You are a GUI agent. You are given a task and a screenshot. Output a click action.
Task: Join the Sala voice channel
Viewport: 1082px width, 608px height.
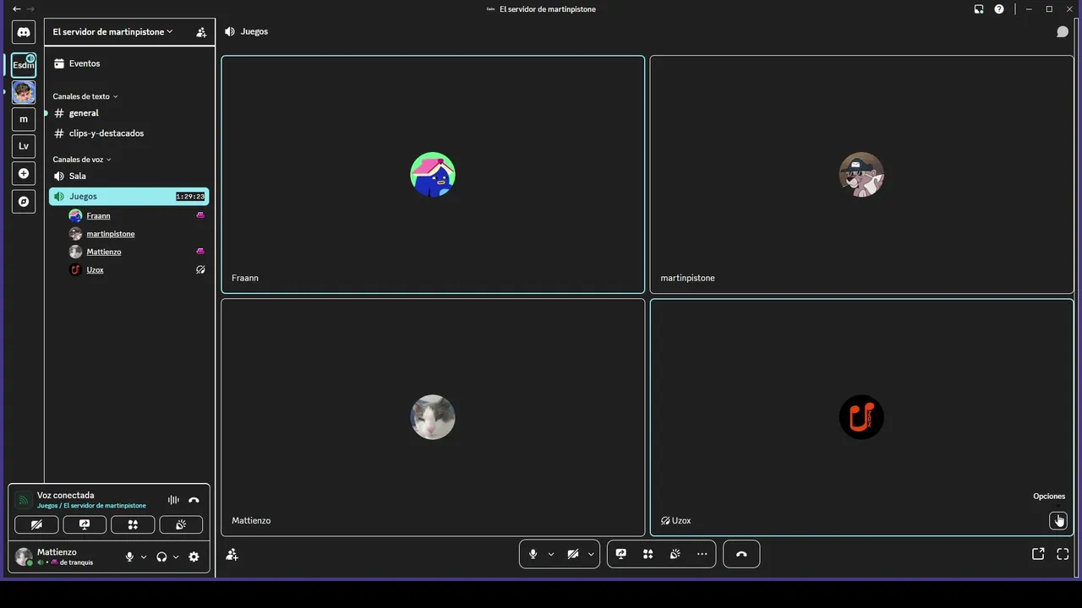[128, 176]
